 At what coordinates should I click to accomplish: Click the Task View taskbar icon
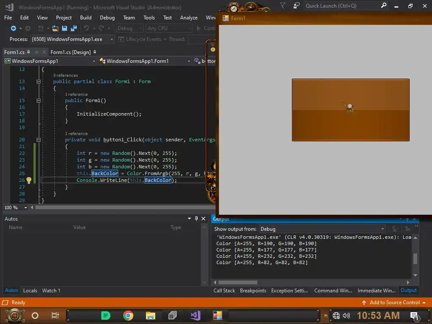point(55,316)
